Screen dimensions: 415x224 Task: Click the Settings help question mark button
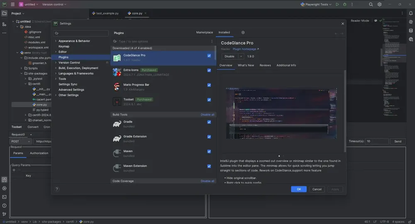[x=57, y=189]
